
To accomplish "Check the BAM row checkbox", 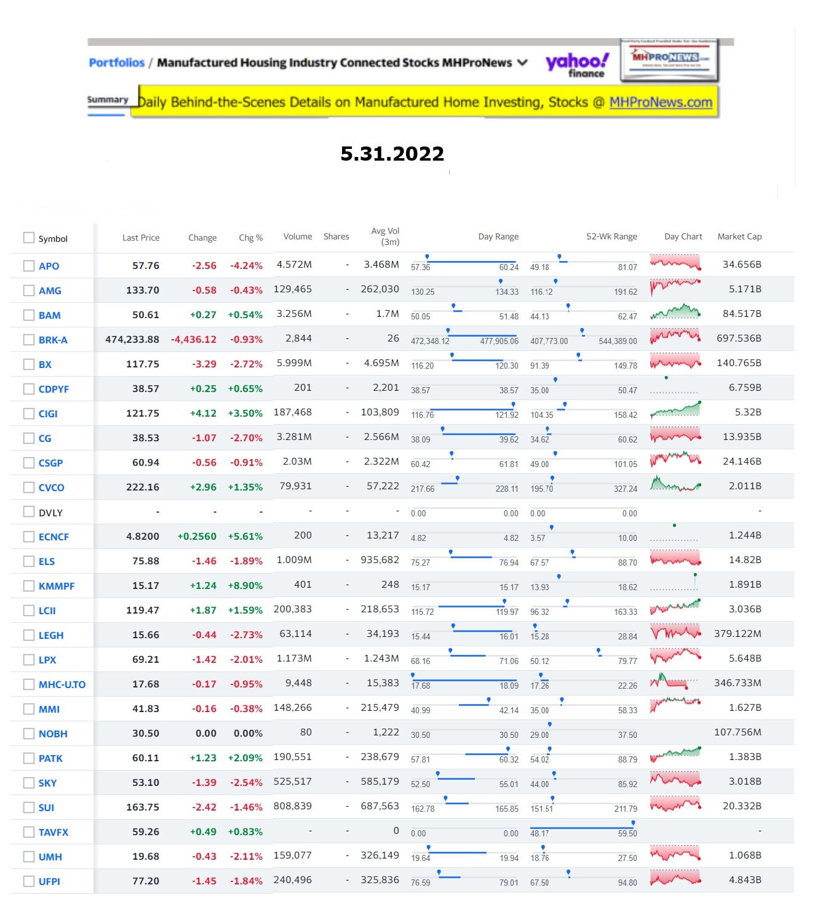I will 28,315.
